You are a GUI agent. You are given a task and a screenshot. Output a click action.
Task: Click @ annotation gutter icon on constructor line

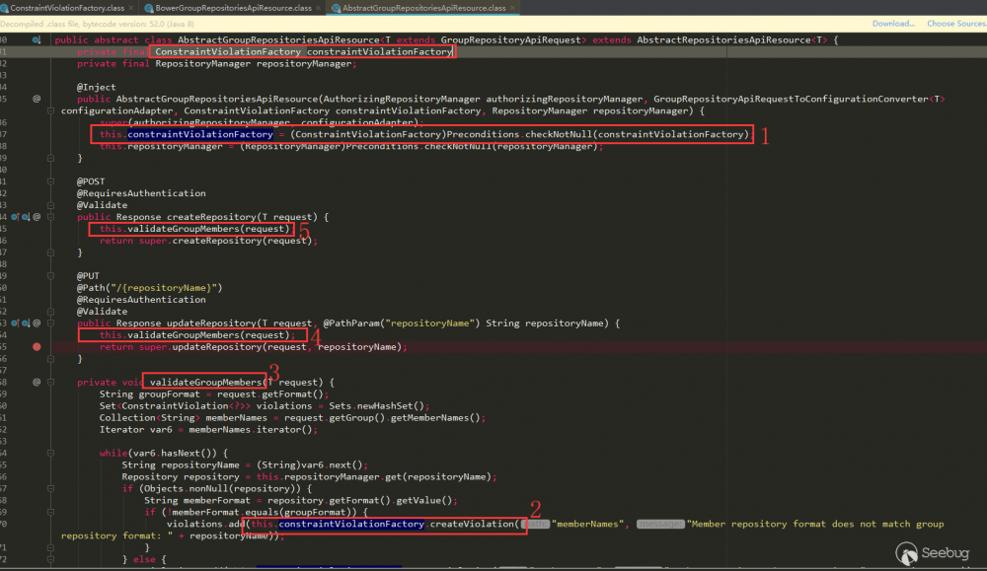tap(37, 99)
